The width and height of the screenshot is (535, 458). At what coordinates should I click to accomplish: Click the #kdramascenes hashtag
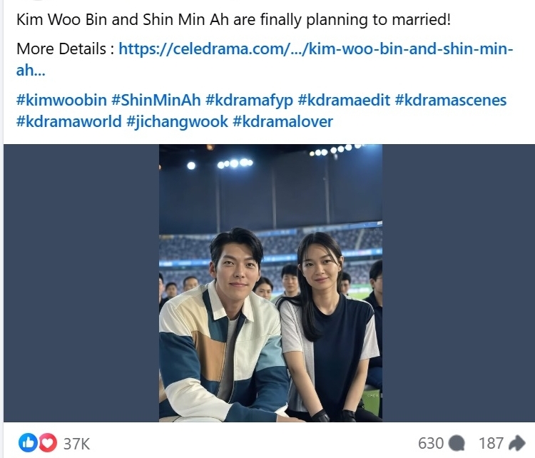pyautogui.click(x=451, y=100)
